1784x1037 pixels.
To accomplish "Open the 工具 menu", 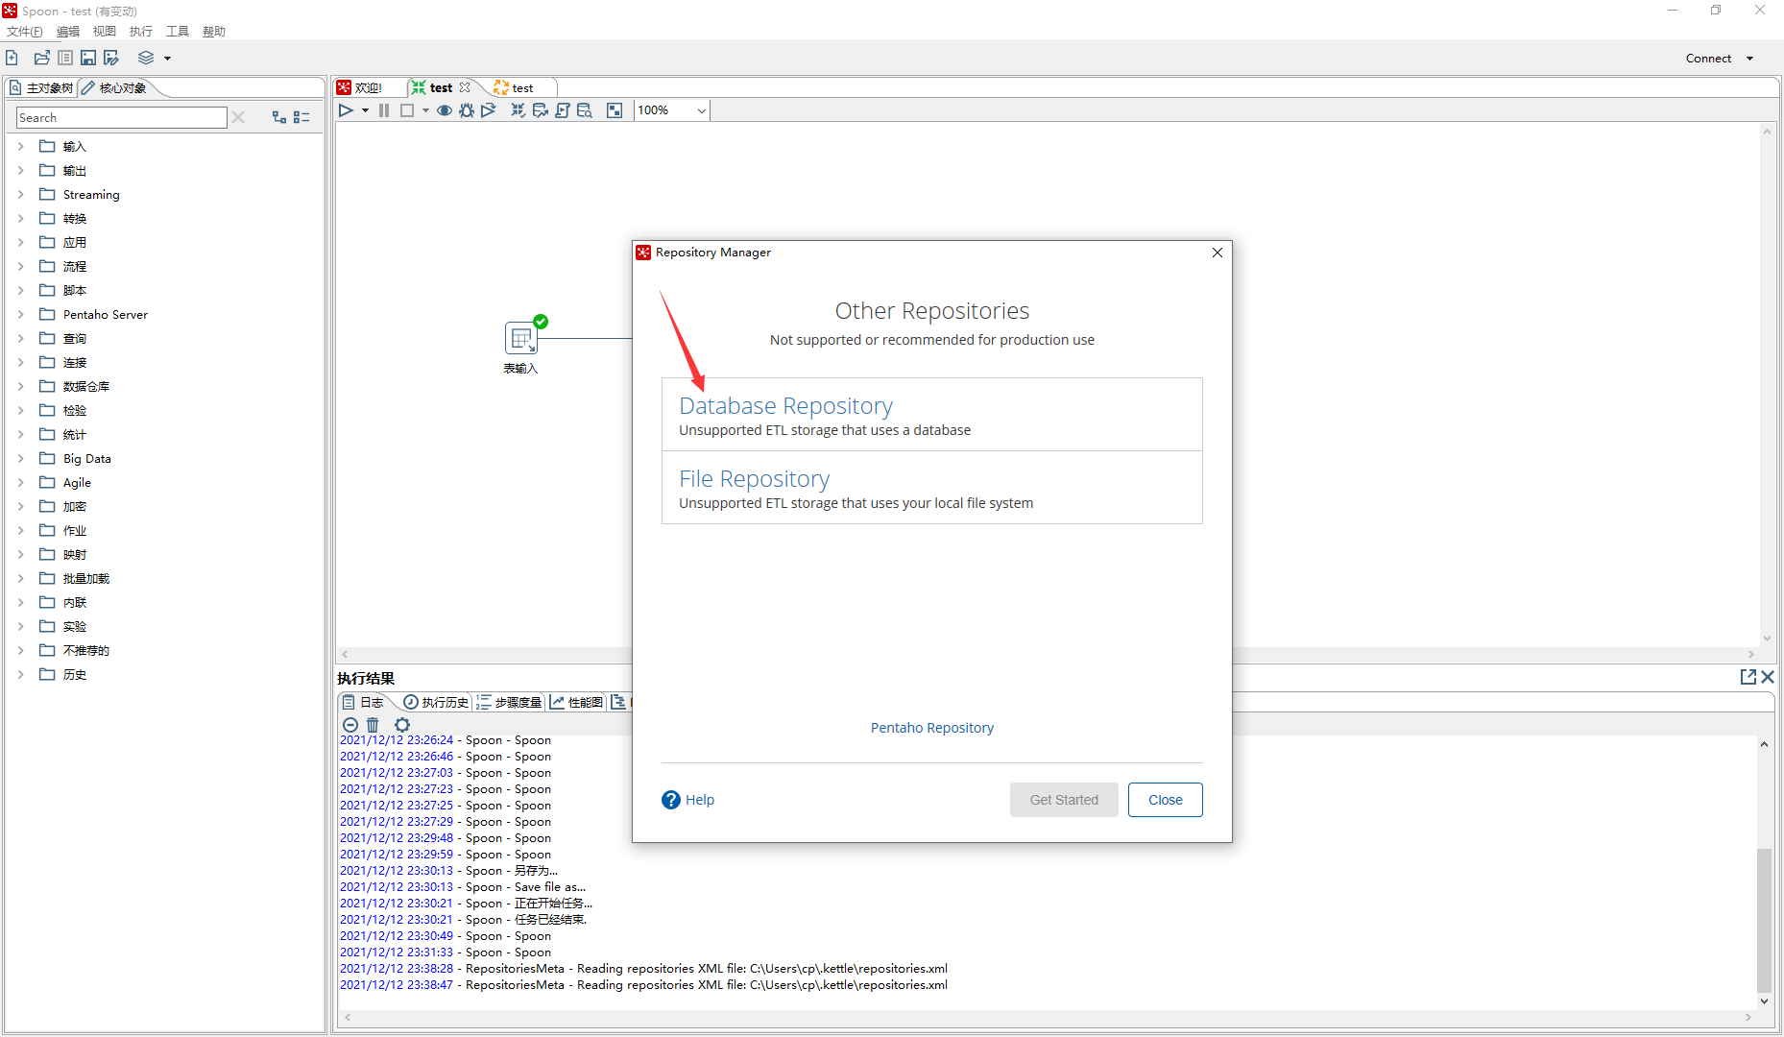I will point(178,32).
